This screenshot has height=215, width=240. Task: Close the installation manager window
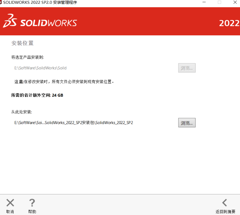pos(235,2)
